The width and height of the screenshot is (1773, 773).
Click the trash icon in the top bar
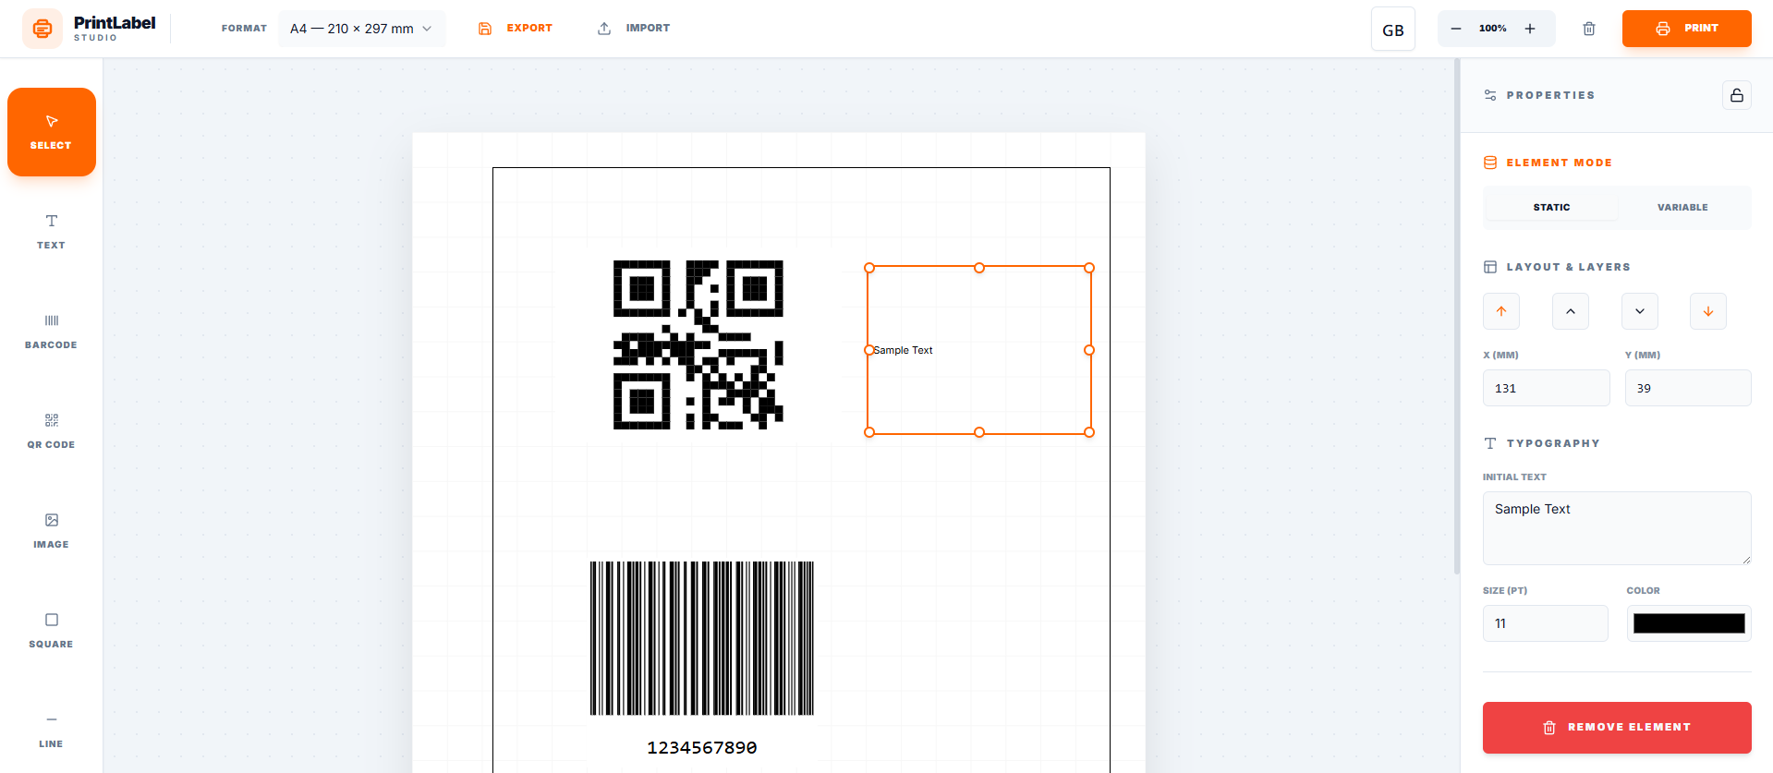click(1589, 29)
